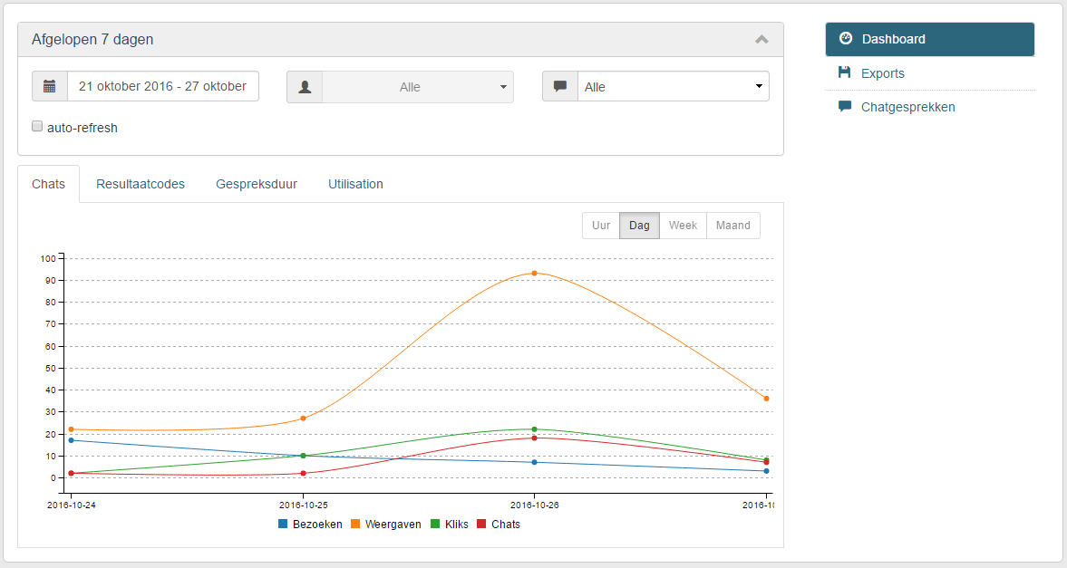Collapse the Afgelopen 7 dagen panel with the chevron
This screenshot has width=1067, height=568.
click(761, 39)
